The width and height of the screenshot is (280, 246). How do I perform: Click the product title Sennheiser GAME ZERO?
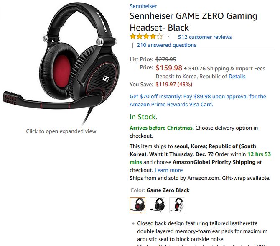[193, 22]
